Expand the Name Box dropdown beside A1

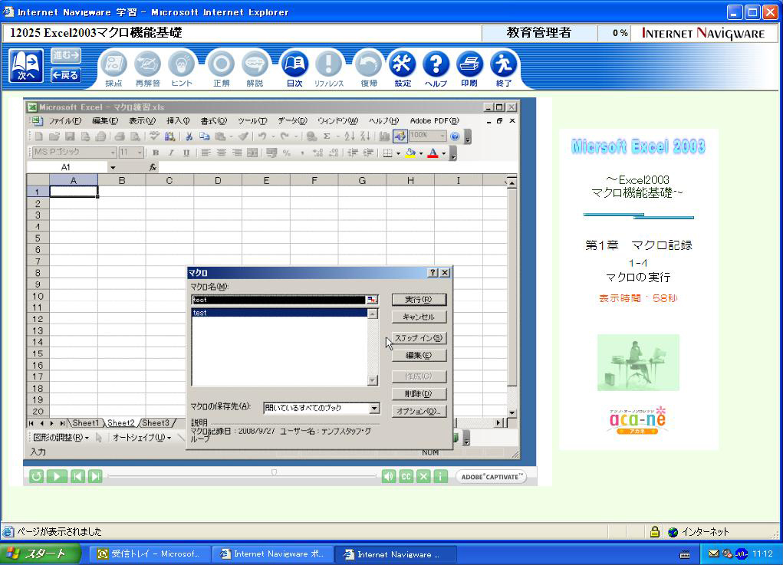(113, 167)
